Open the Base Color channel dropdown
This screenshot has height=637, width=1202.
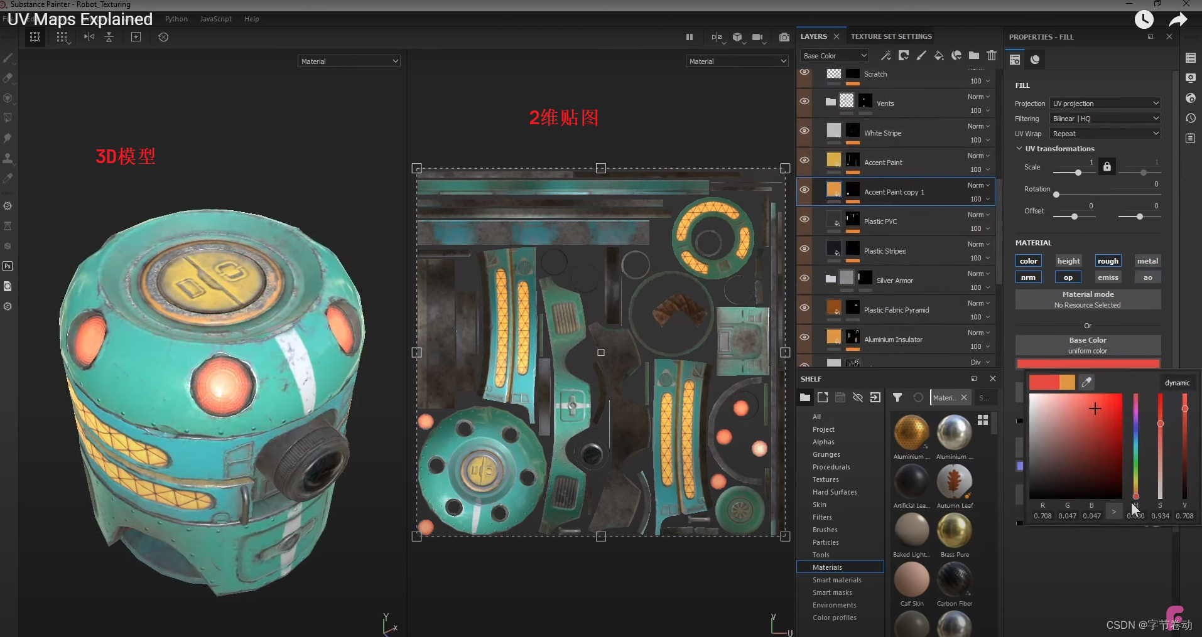pyautogui.click(x=833, y=55)
